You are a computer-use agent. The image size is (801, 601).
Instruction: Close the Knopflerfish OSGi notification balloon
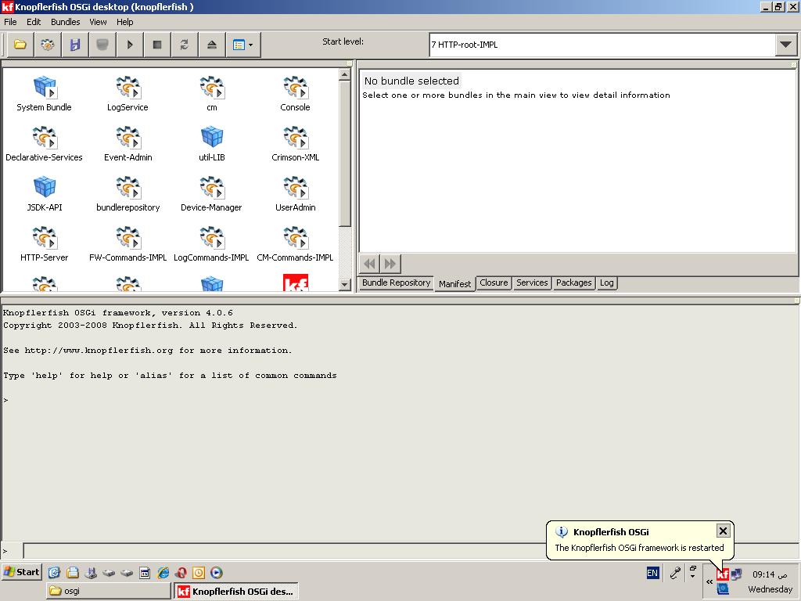[x=723, y=531]
